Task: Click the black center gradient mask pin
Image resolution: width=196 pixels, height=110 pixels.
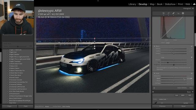Action: click(x=95, y=42)
